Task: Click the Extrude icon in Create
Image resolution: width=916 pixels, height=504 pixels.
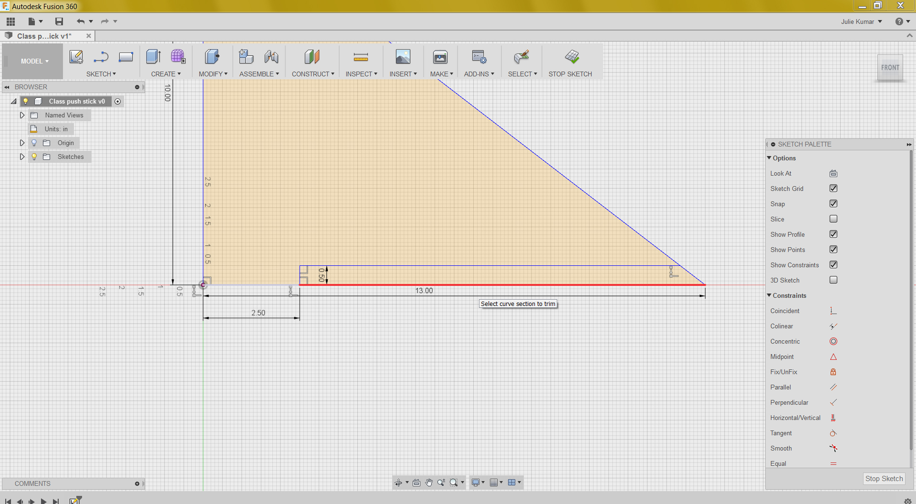Action: coord(154,57)
